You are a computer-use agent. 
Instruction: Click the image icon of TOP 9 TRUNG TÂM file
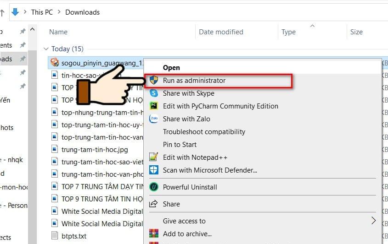tap(55, 198)
